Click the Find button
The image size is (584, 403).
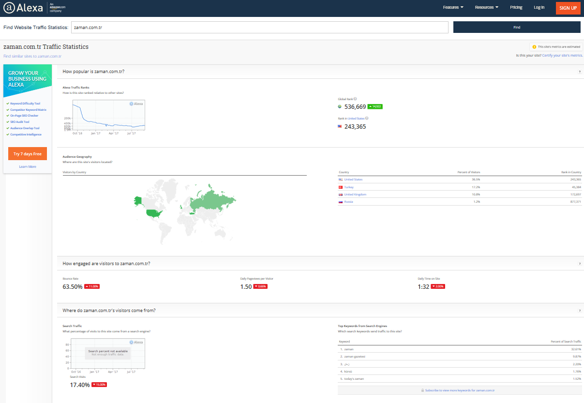(517, 28)
